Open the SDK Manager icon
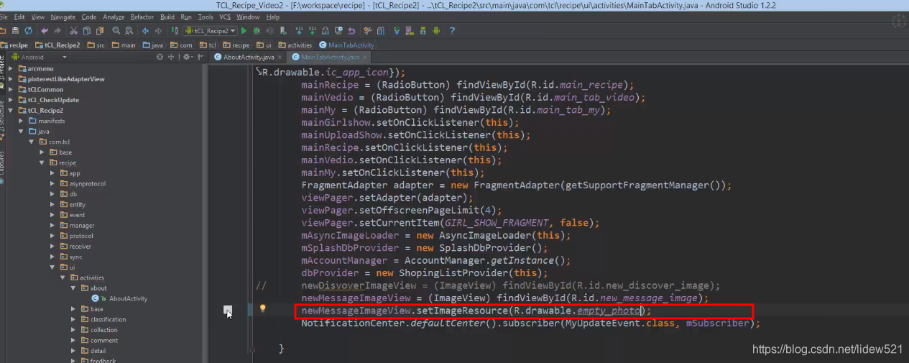The width and height of the screenshot is (909, 363). coord(423,31)
